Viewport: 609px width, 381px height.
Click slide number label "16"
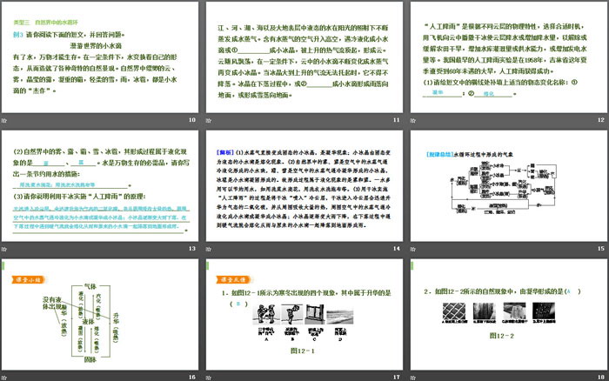[x=192, y=378]
